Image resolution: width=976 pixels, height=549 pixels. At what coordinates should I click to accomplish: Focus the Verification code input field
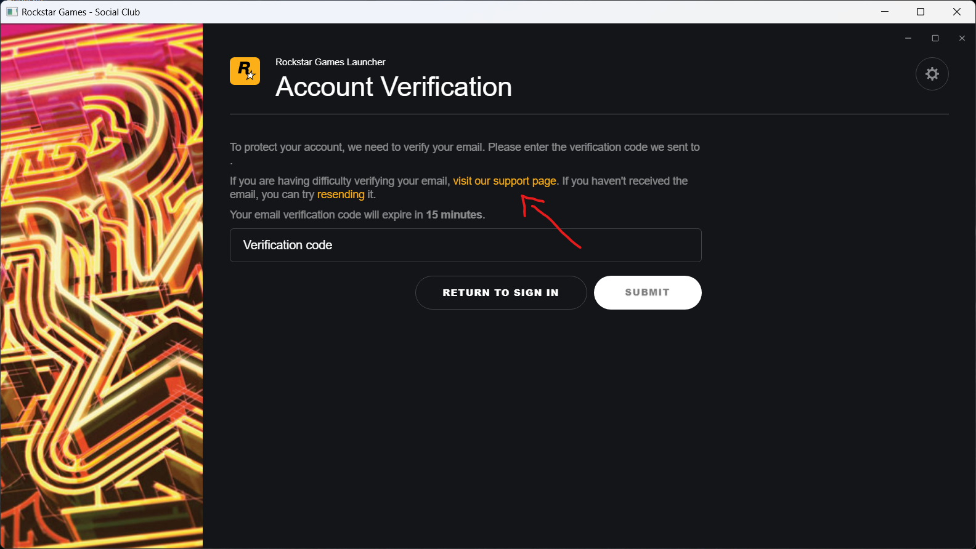(x=465, y=245)
